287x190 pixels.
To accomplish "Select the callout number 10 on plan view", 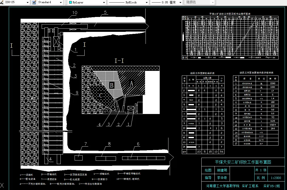I will [75, 13].
